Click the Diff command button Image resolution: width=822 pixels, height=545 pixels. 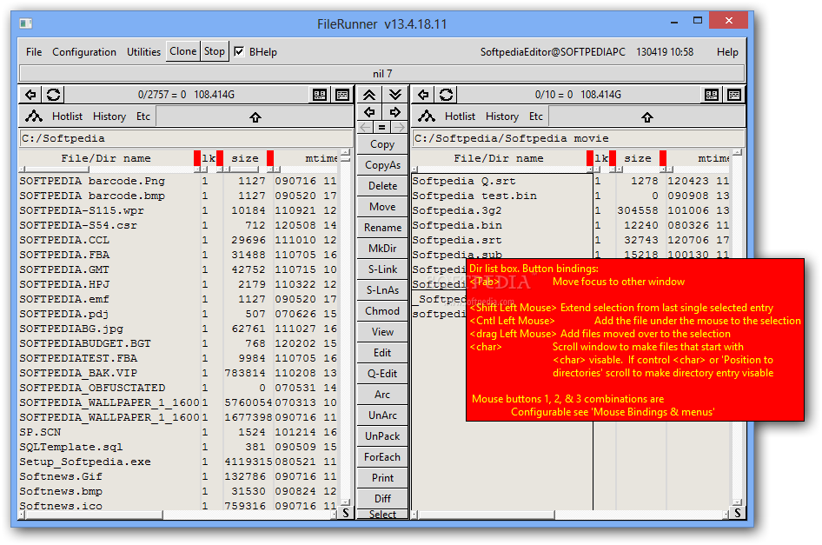click(382, 499)
